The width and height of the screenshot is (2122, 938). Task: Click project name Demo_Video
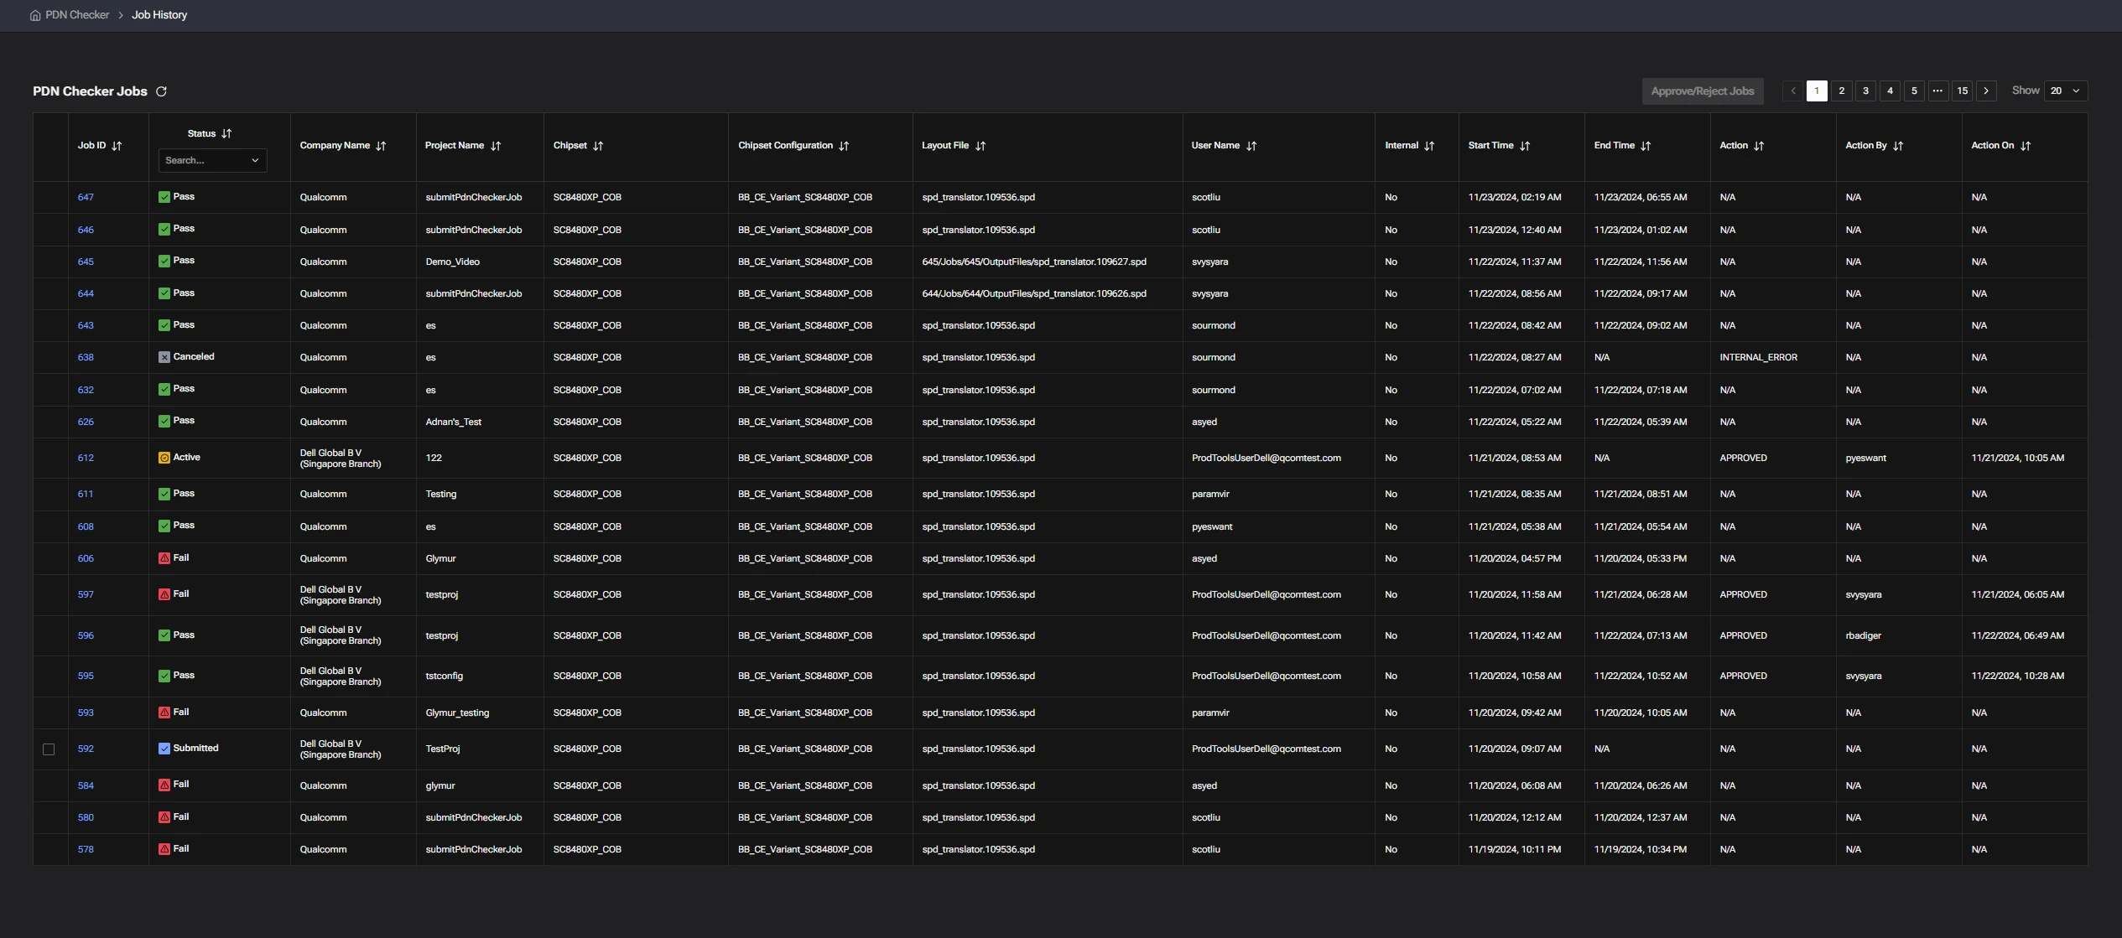point(452,262)
